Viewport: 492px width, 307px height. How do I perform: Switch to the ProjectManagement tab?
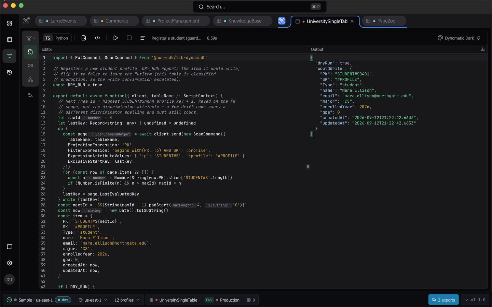tap(176, 21)
